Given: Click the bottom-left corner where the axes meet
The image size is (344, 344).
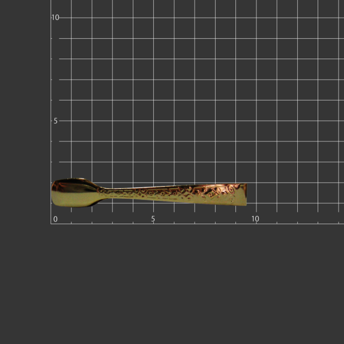Looking at the screenshot, I should pos(51,224).
